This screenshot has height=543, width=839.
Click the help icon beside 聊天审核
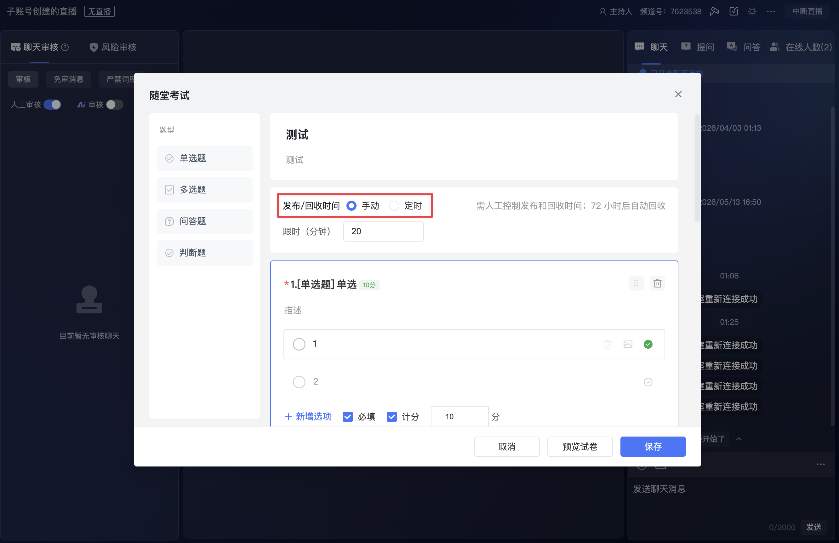(x=65, y=47)
